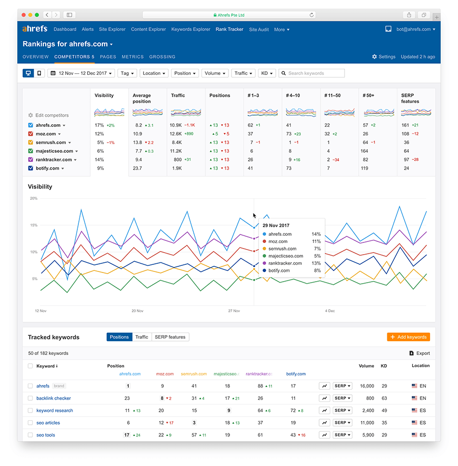Expand the Location filter dropdown
This screenshot has height=466, width=458.
coord(154,73)
